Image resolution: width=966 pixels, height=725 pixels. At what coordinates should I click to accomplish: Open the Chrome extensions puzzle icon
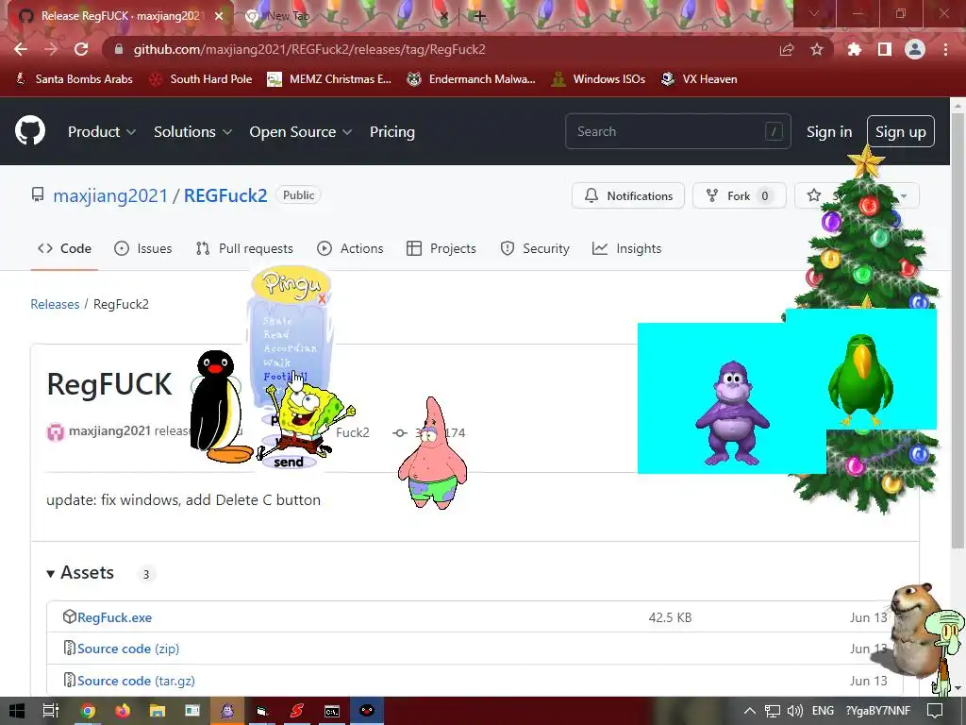pyautogui.click(x=855, y=49)
